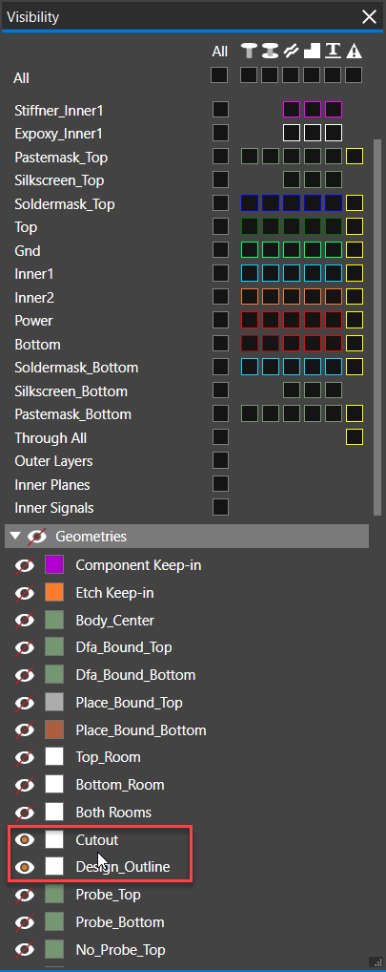
Task: Select the Probe_Top geometry entry
Action: pyautogui.click(x=109, y=895)
